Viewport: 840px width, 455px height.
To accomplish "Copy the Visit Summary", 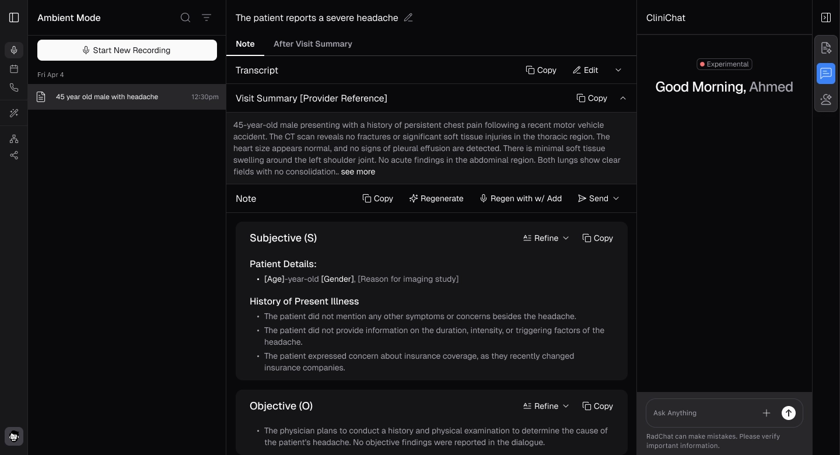I will [591, 98].
